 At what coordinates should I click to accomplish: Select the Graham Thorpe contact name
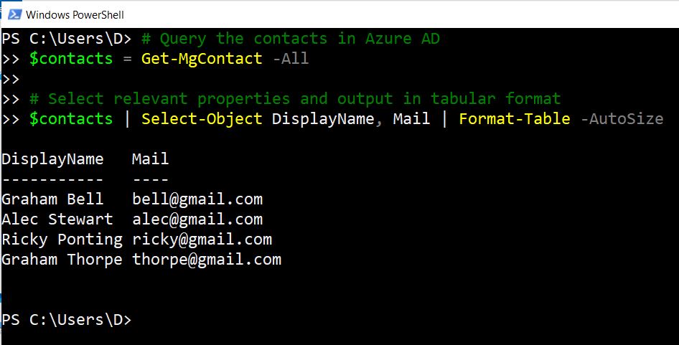coord(62,259)
